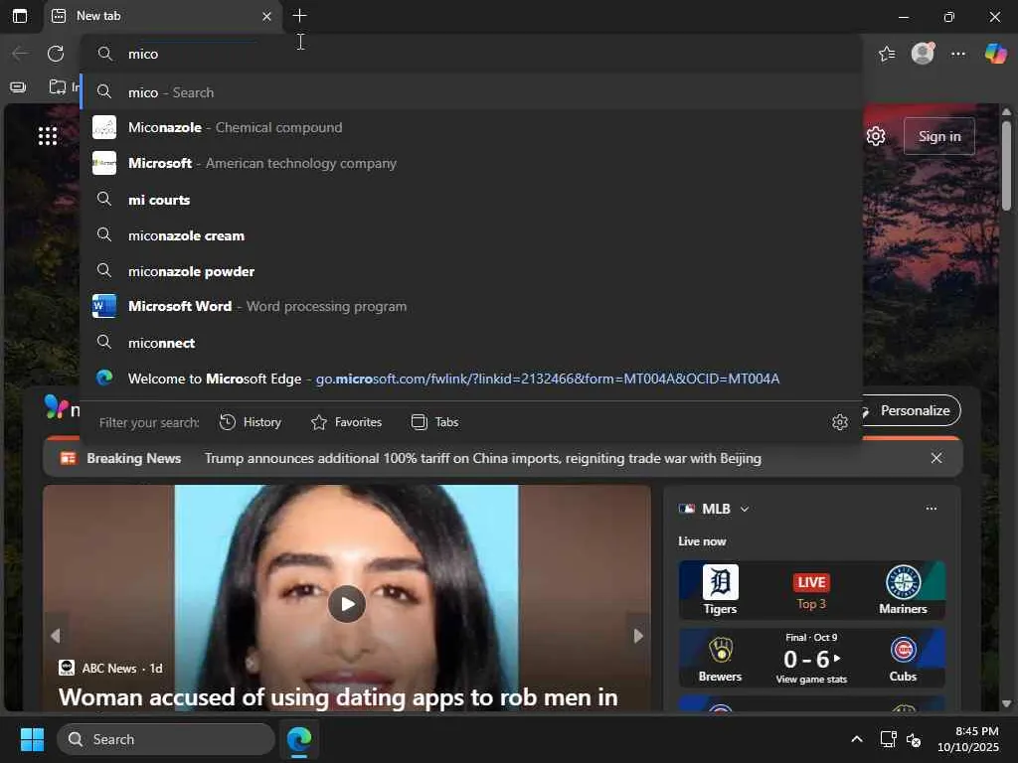Select the "miconnect" suggestion
The width and height of the screenshot is (1018, 763).
(x=471, y=343)
